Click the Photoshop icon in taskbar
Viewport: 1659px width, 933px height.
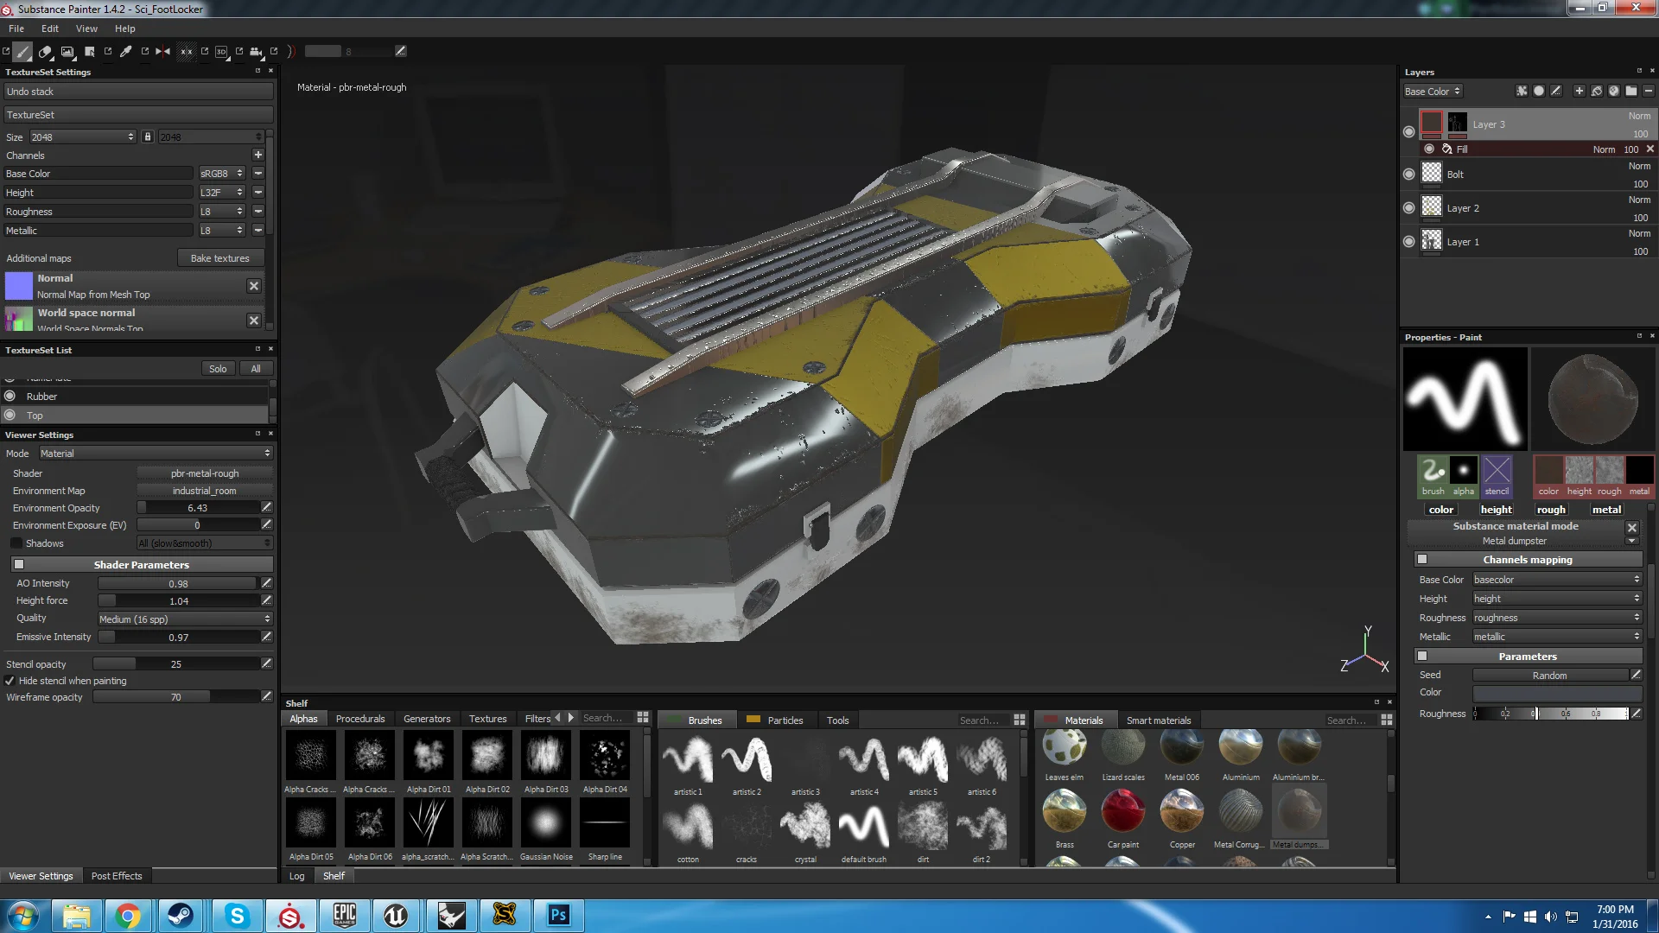coord(558,915)
